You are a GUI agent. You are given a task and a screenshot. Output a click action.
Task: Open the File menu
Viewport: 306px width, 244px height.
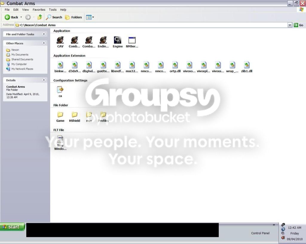tap(7, 10)
